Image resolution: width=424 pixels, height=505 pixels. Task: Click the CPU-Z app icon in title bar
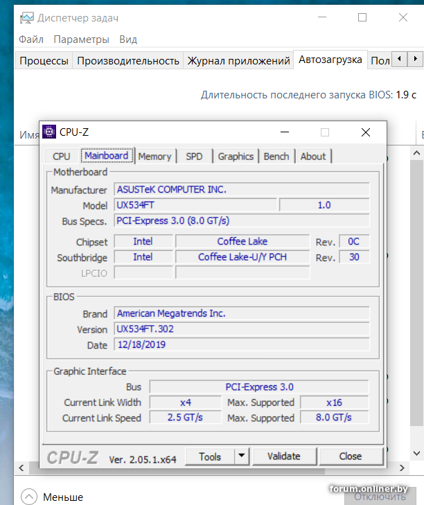(x=49, y=132)
